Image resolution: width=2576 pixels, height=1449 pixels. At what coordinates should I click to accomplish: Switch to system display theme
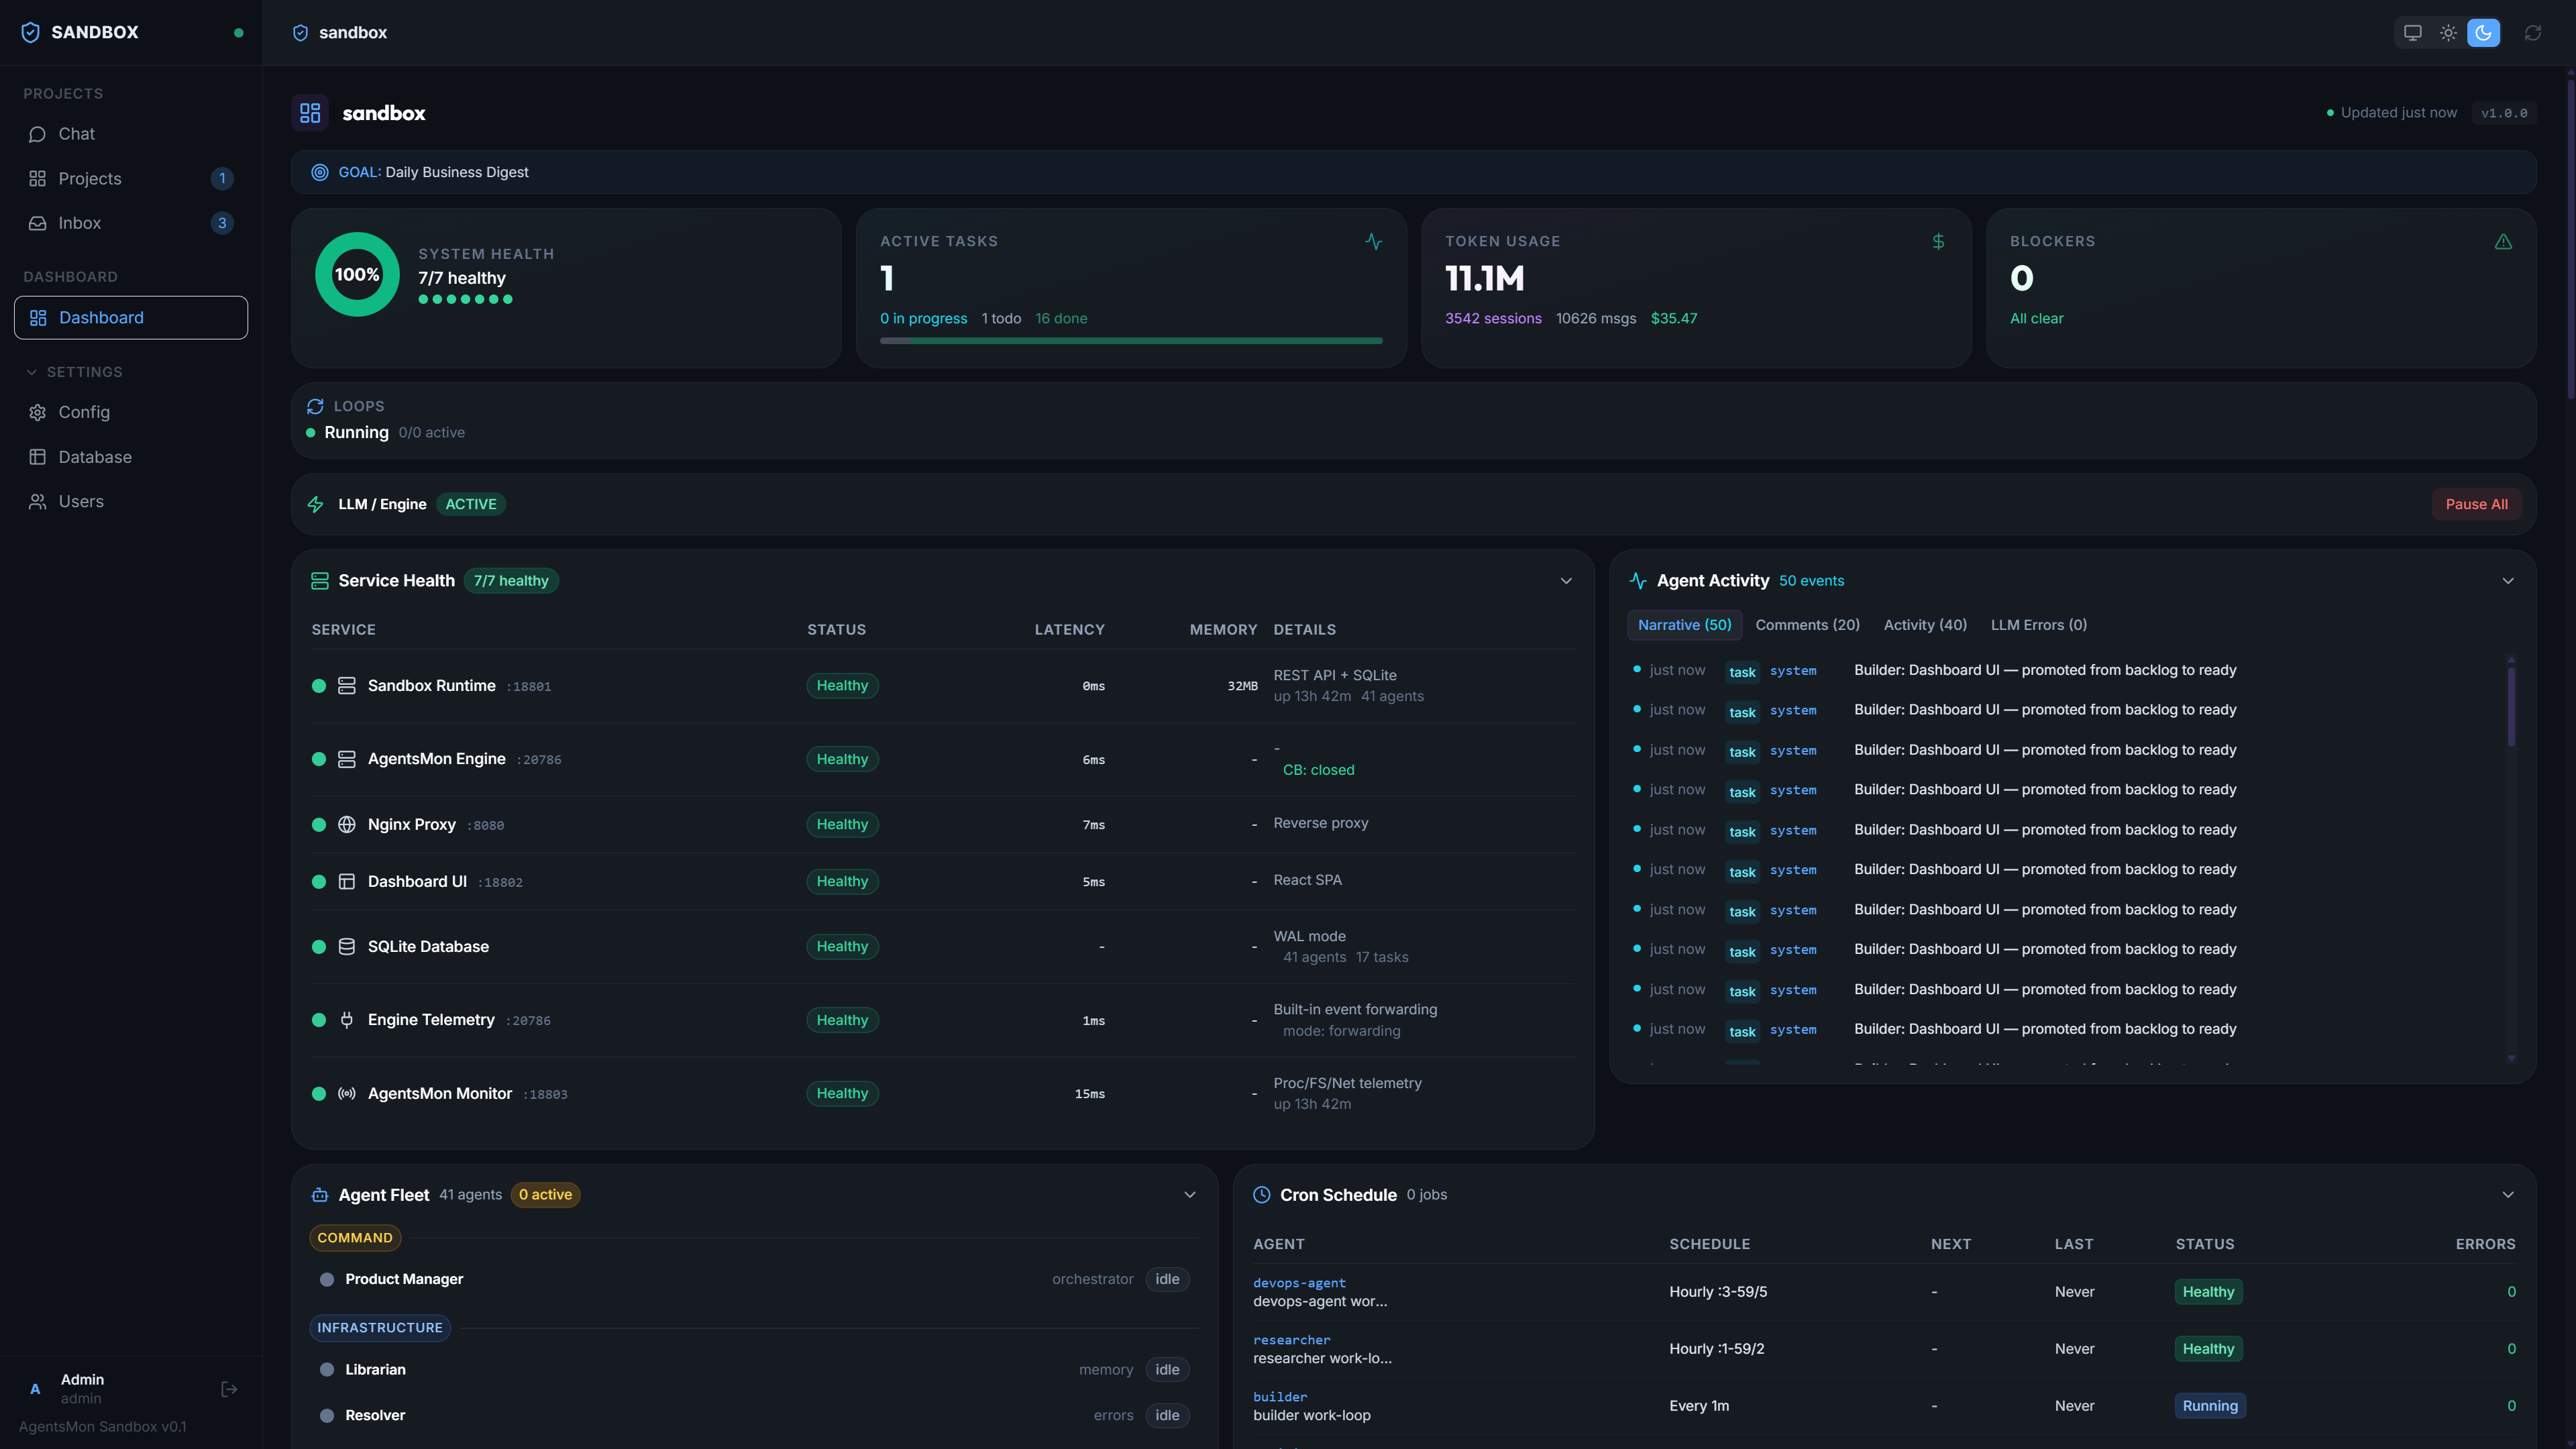(2412, 33)
